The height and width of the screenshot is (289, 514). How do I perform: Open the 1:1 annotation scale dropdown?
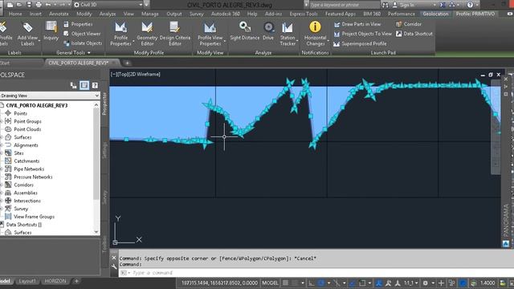tap(410, 283)
